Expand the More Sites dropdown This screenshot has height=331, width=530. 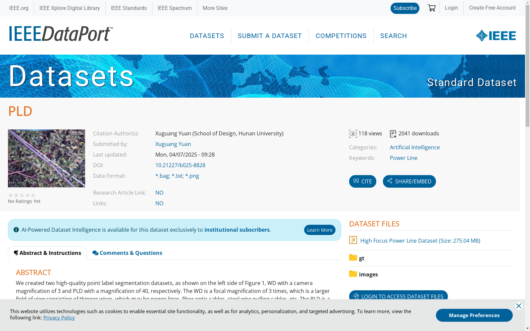click(x=215, y=8)
